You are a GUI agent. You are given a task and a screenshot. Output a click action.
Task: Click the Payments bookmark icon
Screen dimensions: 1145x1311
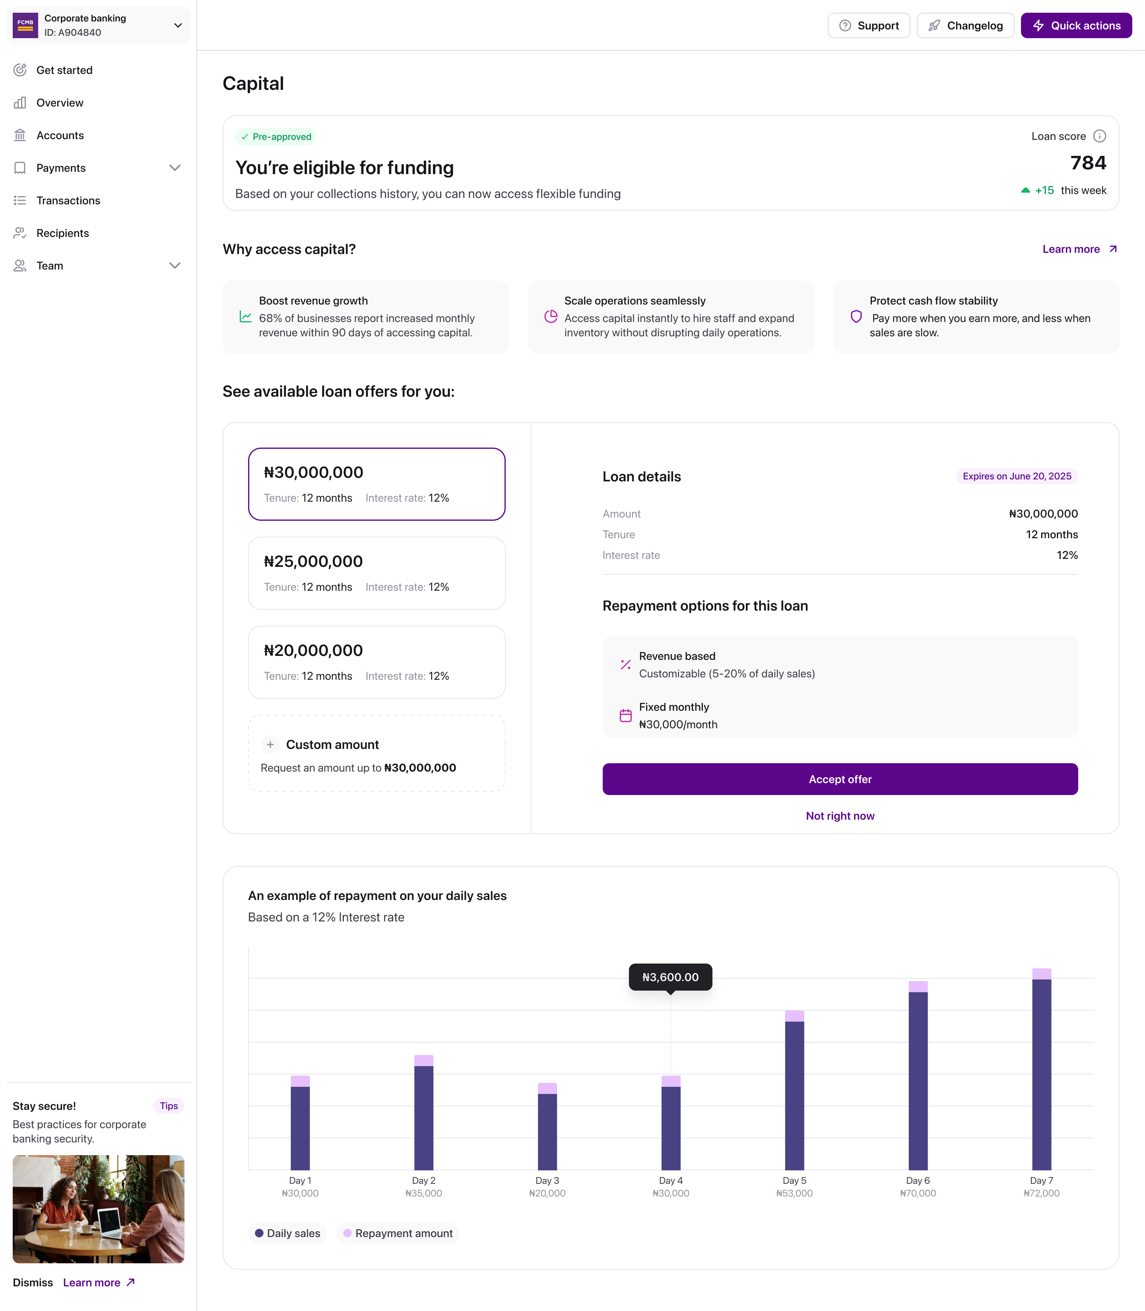click(20, 168)
